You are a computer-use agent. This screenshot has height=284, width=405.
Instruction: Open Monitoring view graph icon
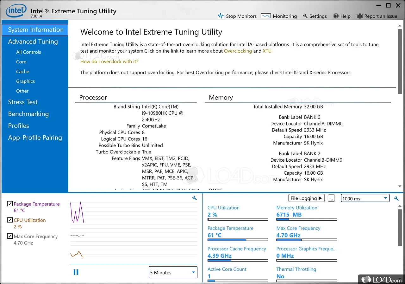pos(266,16)
